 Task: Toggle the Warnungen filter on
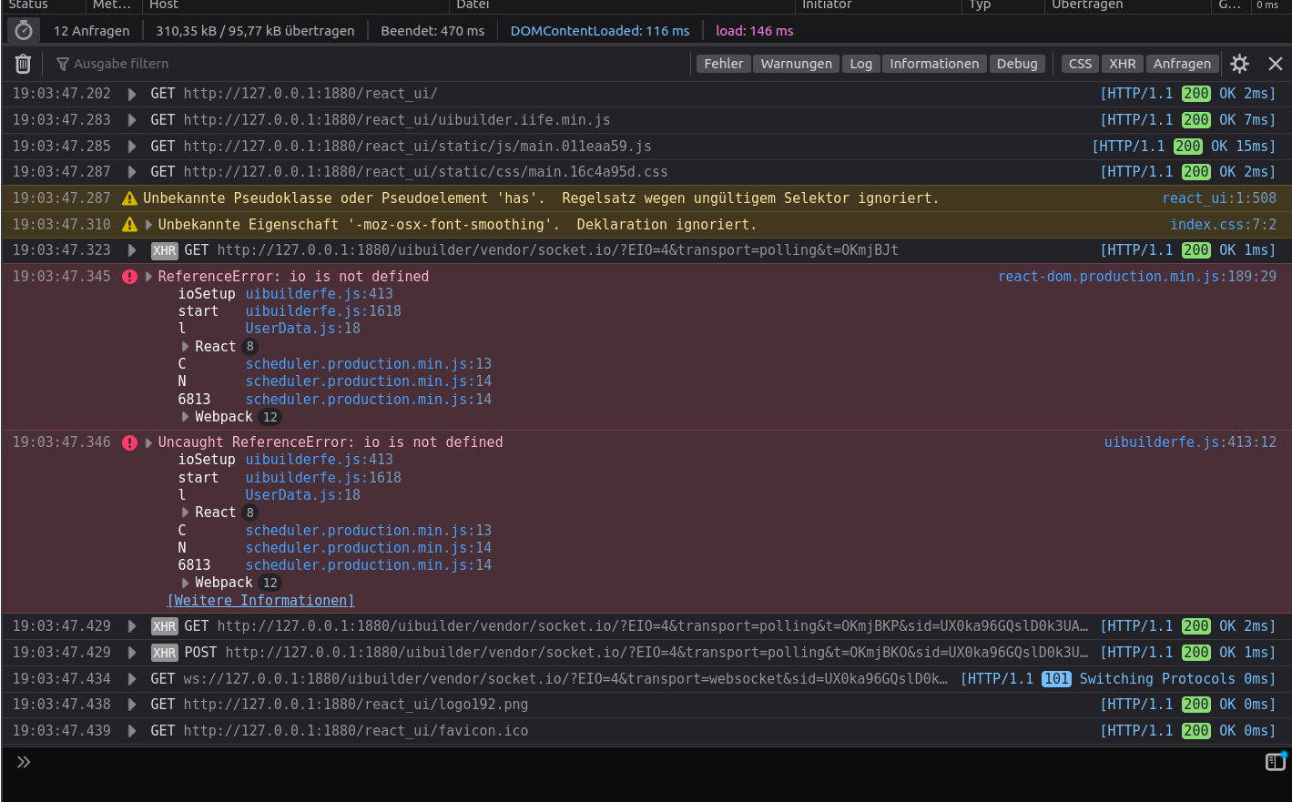click(x=796, y=64)
